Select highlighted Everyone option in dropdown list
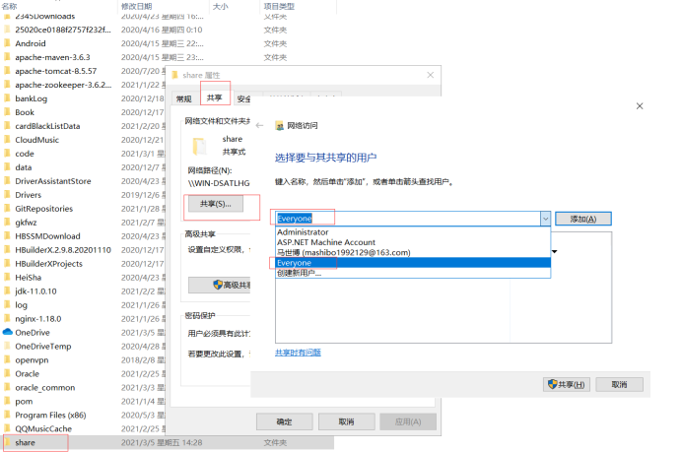Screen dimensions: 682x452 tap(413, 263)
